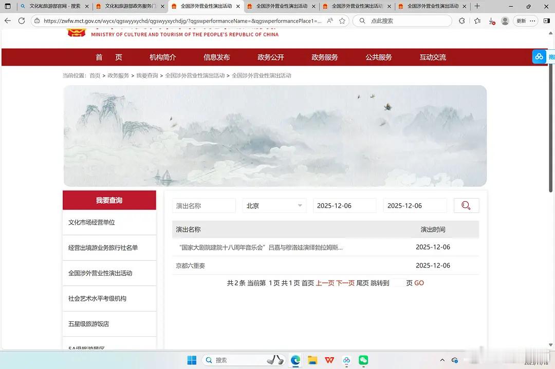Close the 文化和旅游部官网 search tab
The width and height of the screenshot is (555, 369).
click(x=87, y=6)
